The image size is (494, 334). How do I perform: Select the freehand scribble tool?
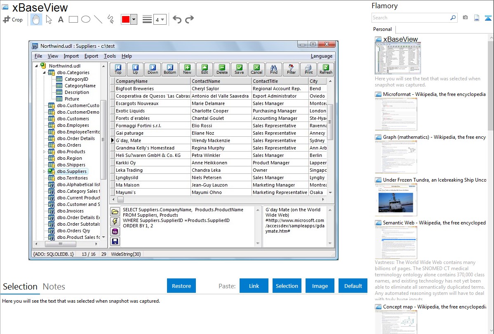pos(111,19)
